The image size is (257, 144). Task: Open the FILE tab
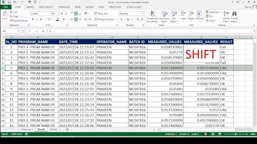(x=6, y=7)
